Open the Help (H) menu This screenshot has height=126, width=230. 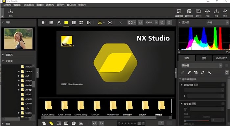click(x=82, y=5)
